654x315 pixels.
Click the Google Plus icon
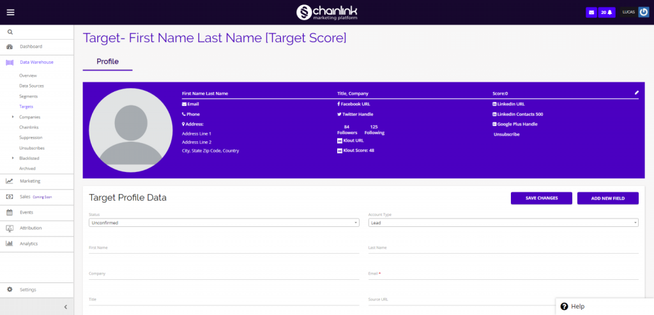point(495,125)
